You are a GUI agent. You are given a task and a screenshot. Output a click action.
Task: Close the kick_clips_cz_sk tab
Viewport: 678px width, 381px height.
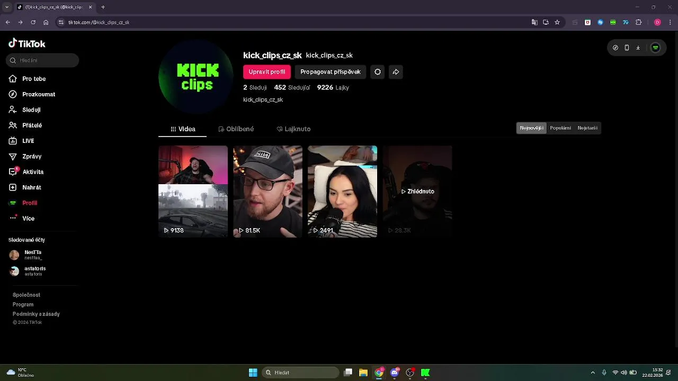point(90,7)
